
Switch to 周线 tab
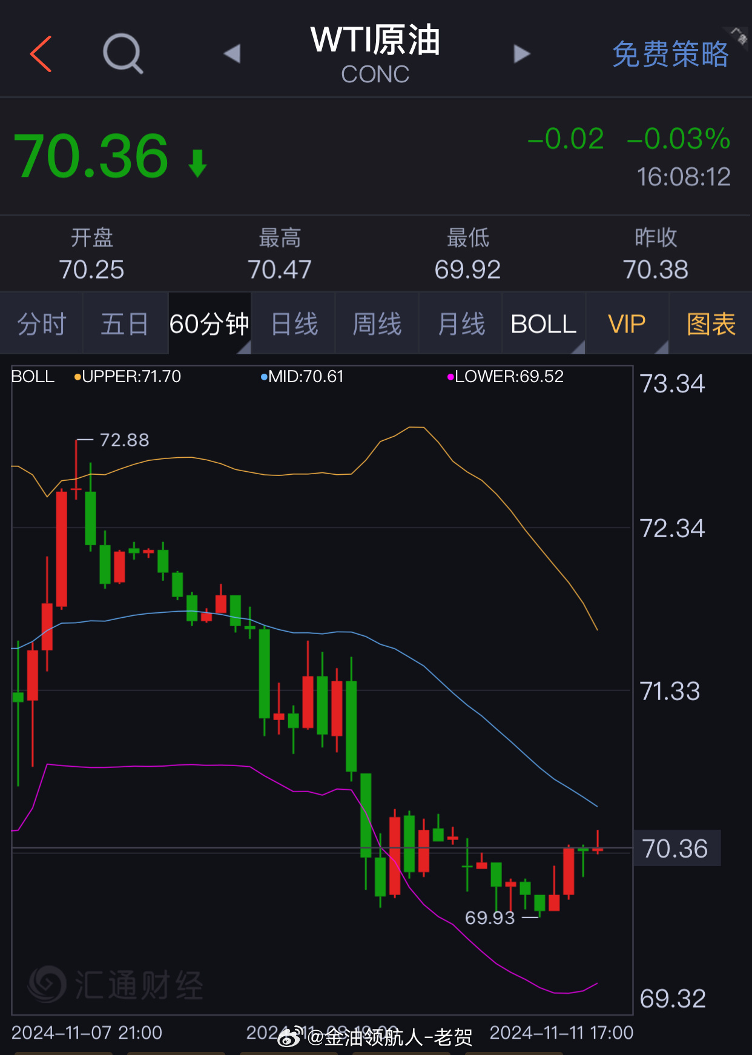tap(377, 323)
